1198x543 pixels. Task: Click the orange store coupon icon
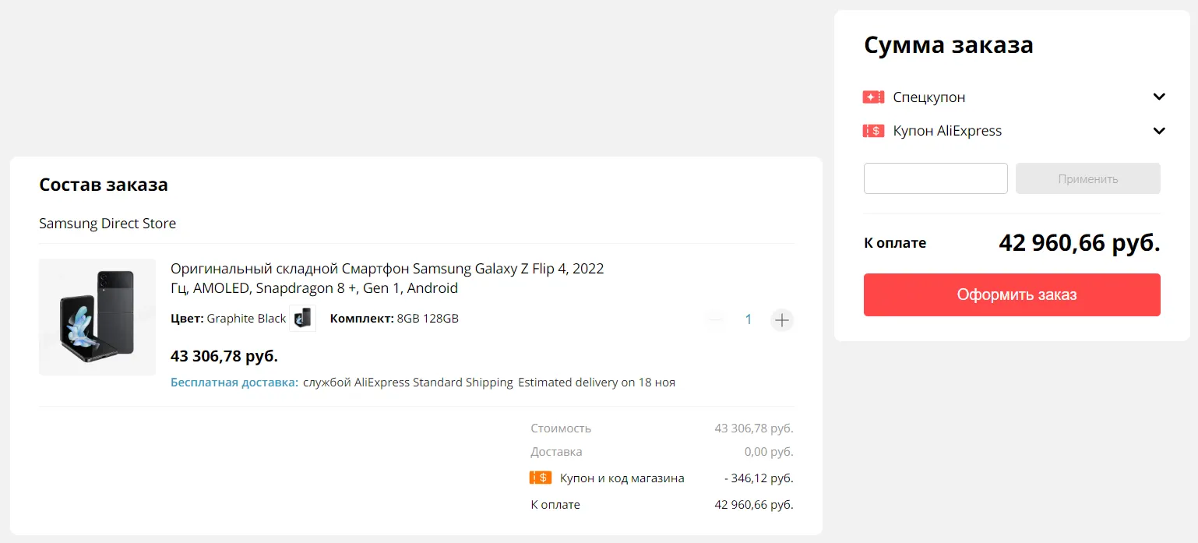click(541, 478)
